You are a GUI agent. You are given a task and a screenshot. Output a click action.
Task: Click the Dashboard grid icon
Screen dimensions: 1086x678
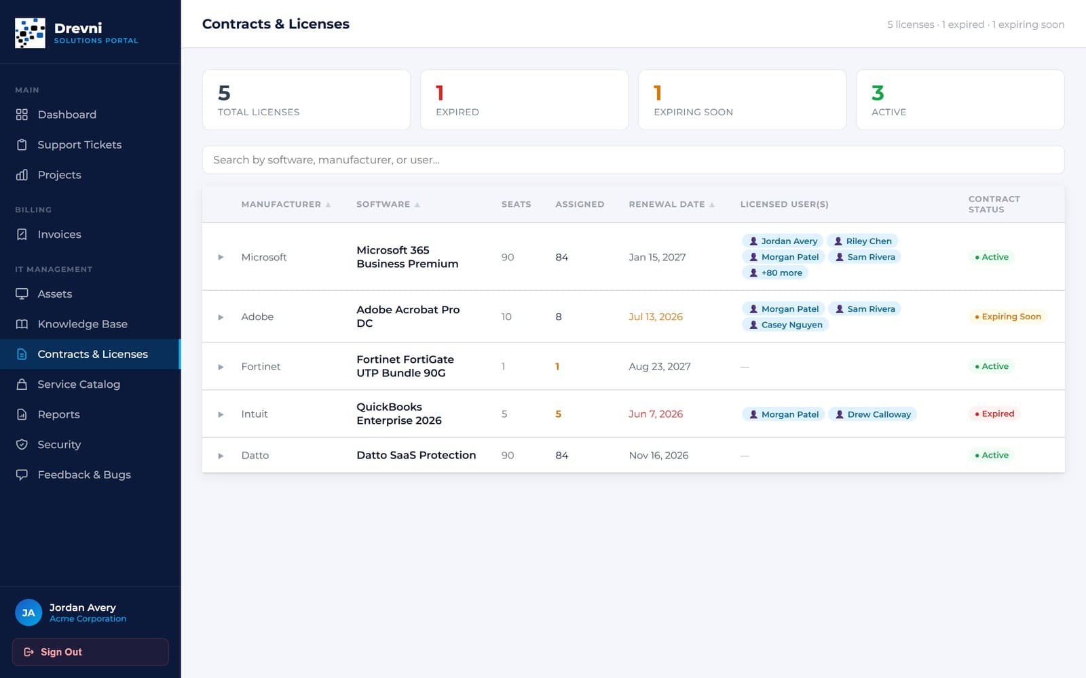[22, 115]
